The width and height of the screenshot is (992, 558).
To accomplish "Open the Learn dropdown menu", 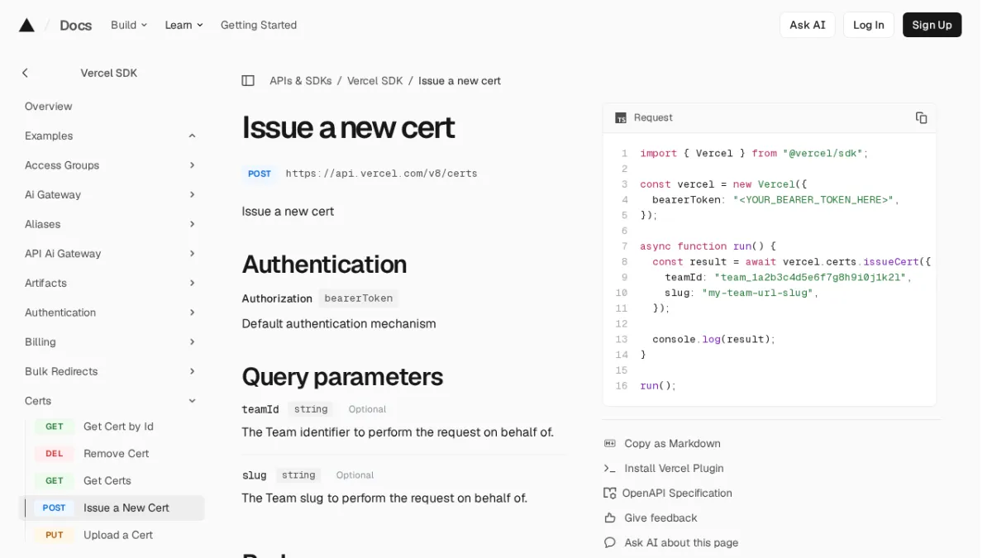I will pyautogui.click(x=184, y=25).
